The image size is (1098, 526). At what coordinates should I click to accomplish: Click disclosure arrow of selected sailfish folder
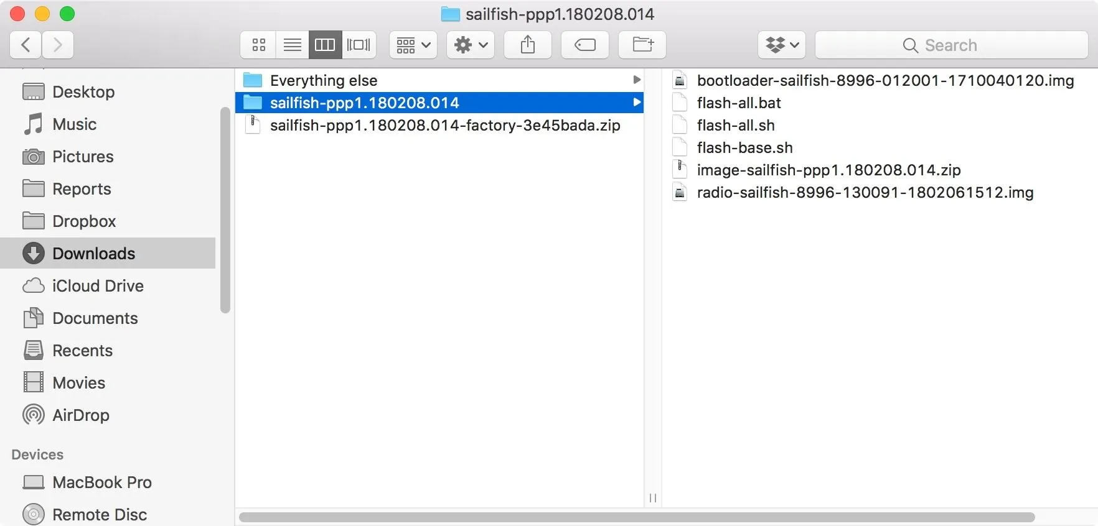tap(636, 103)
